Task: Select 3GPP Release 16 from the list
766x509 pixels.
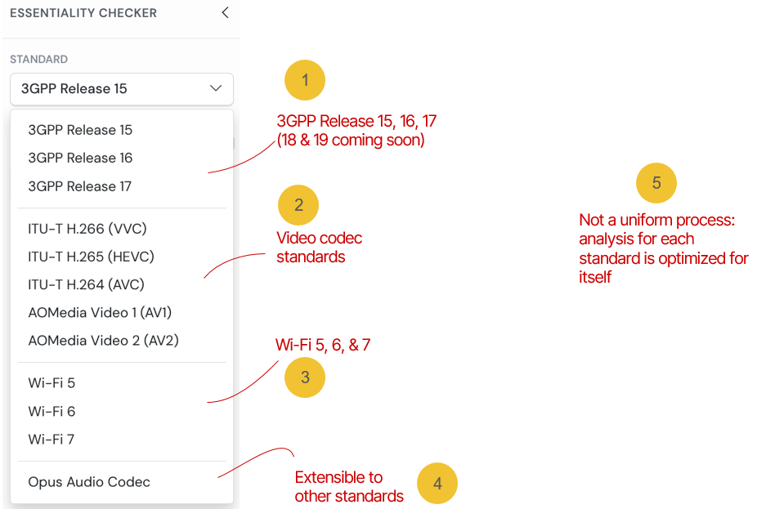Action: (x=122, y=159)
